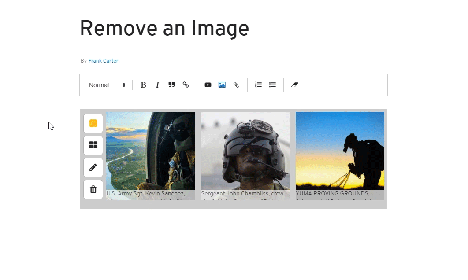Image resolution: width=468 pixels, height=280 pixels.
Task: Insert an image from the toolbar
Action: point(222,85)
